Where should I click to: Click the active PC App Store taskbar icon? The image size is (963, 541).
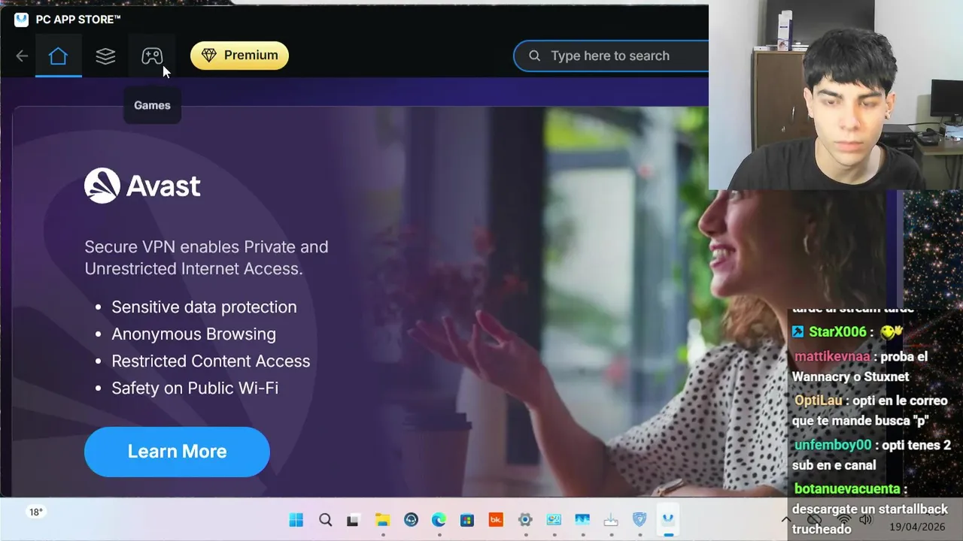(x=667, y=520)
